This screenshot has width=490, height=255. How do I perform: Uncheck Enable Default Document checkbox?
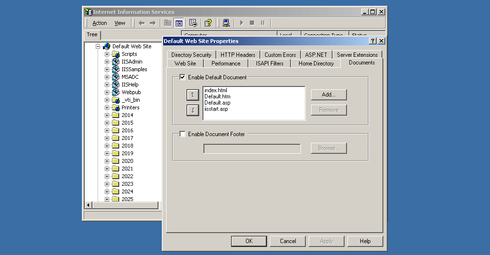[x=182, y=77]
